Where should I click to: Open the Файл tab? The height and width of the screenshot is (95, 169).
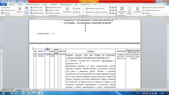[3, 4]
